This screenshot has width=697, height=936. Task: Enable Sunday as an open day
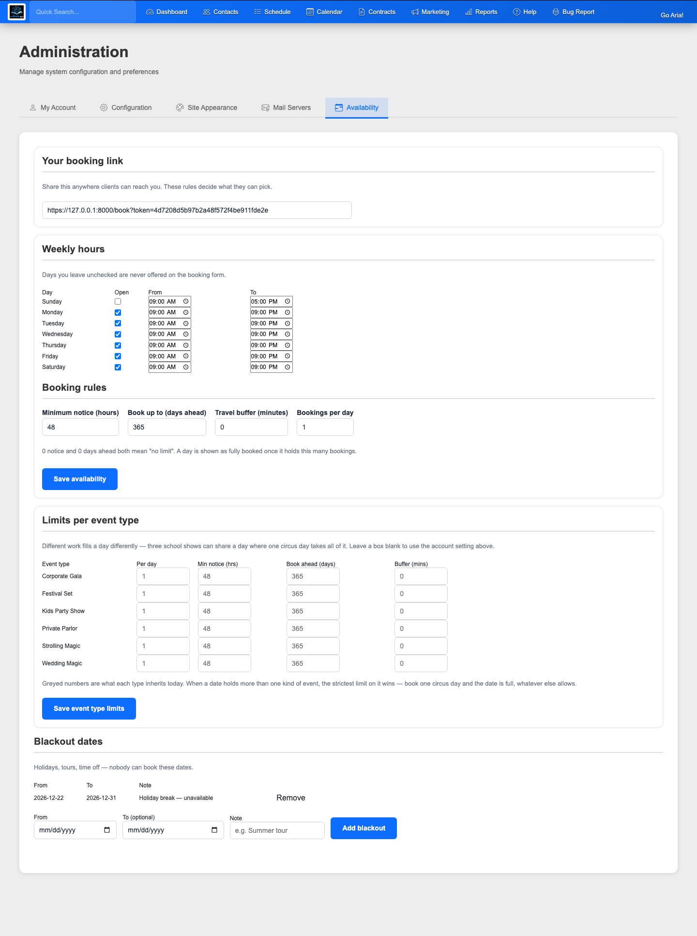point(118,302)
